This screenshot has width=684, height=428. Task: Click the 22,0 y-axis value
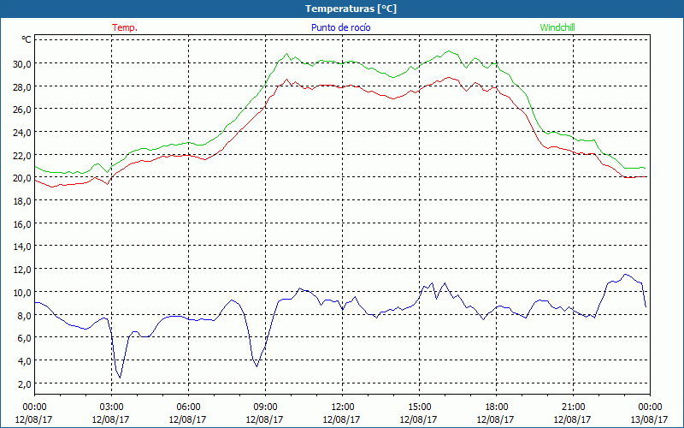22,155
